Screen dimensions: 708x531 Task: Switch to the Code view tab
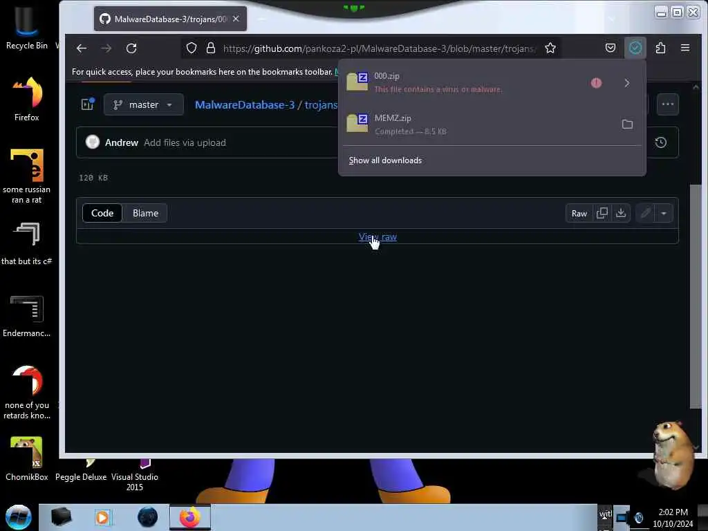102,213
